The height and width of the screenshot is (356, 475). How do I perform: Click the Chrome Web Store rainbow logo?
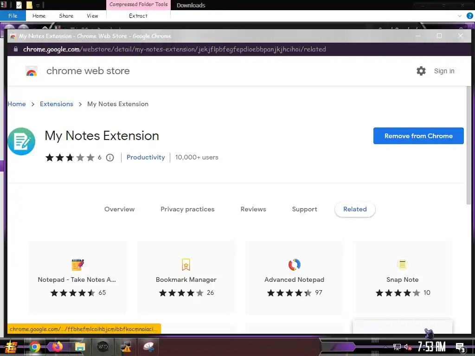(x=32, y=71)
